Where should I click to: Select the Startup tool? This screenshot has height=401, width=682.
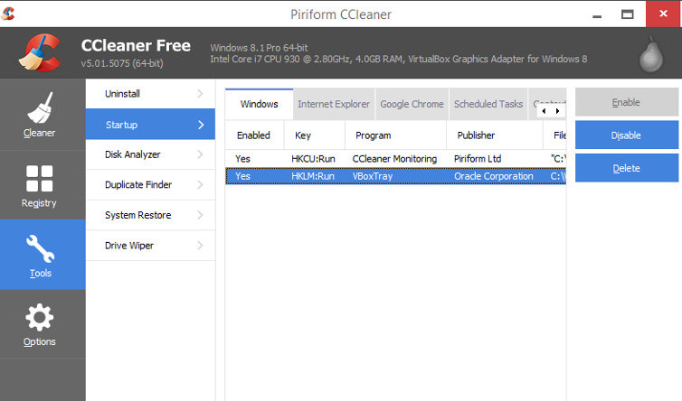pyautogui.click(x=150, y=125)
